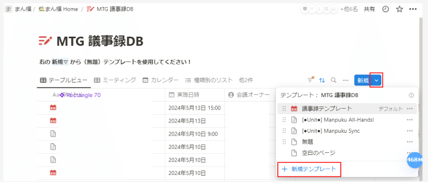
Task: Grab drag handle of Manpuku Sync template
Action: coord(284,131)
